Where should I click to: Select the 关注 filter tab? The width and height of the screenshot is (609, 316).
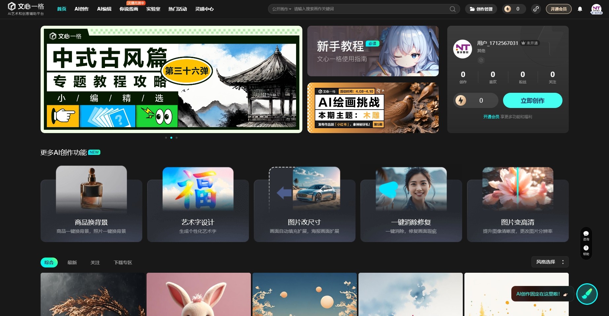pyautogui.click(x=95, y=263)
